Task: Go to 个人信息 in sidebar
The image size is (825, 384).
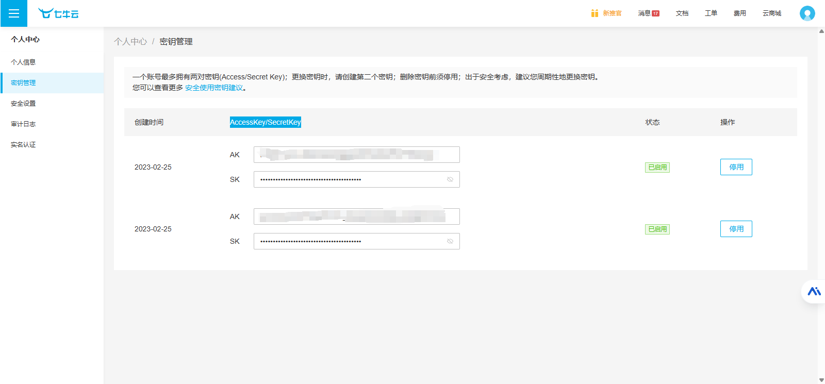Action: point(23,62)
